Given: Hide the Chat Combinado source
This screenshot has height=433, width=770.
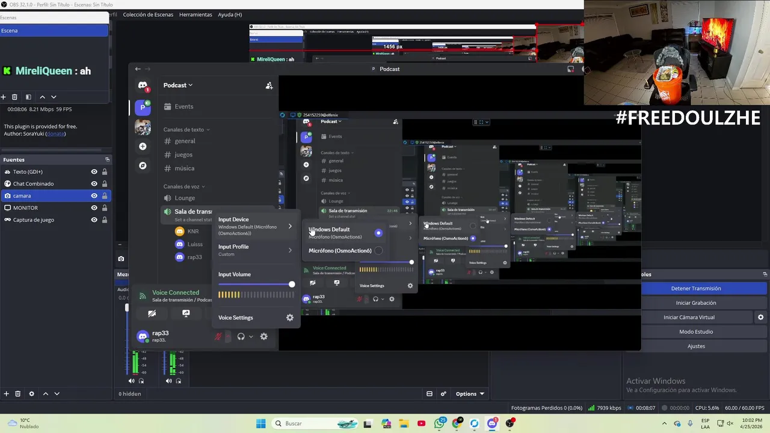Looking at the screenshot, I should point(94,184).
